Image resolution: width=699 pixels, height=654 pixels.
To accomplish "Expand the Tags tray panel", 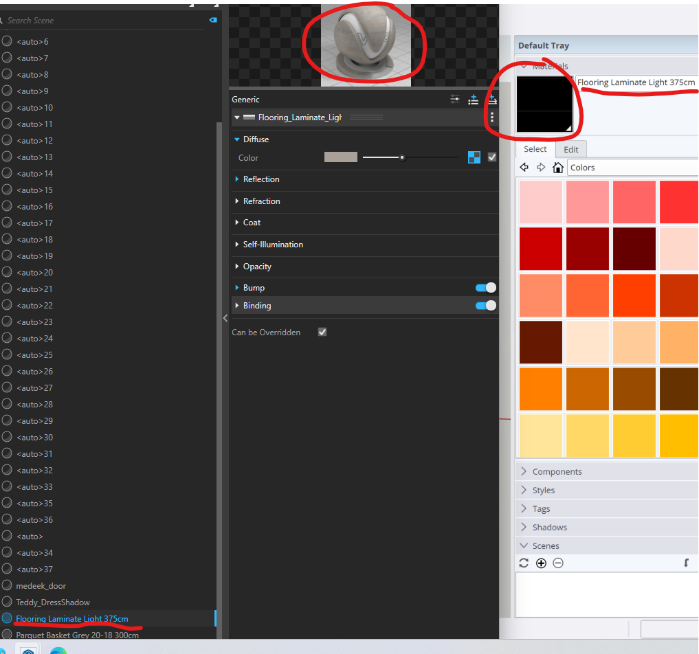I will pos(607,509).
